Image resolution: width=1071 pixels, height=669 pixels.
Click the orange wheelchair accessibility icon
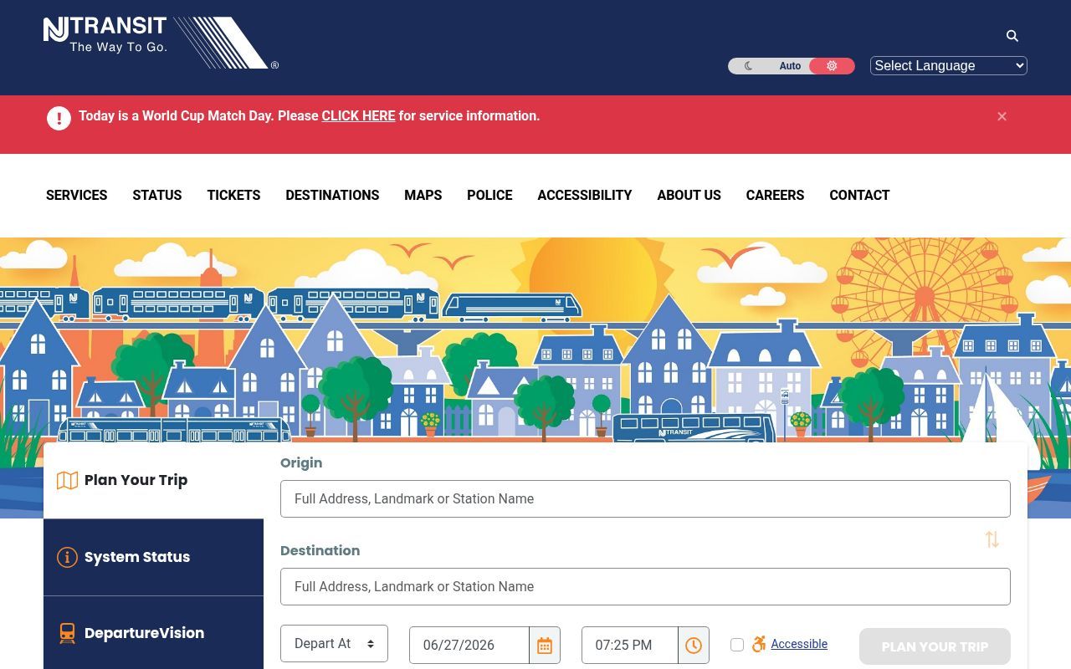pyautogui.click(x=759, y=644)
